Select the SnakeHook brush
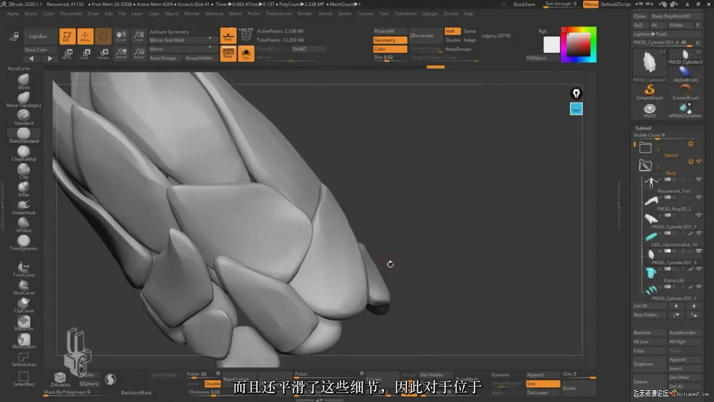The width and height of the screenshot is (714, 402). coord(23,207)
